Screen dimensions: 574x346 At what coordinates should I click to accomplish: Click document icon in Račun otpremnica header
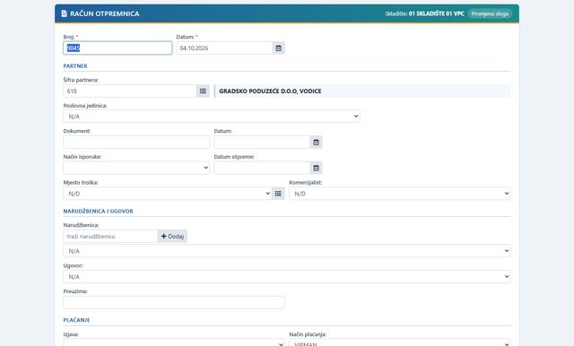click(64, 13)
